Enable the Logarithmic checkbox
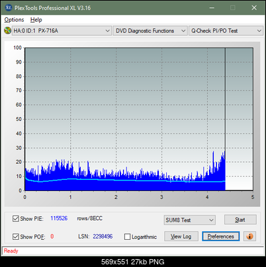Viewport: 266px width, 267px height. click(x=128, y=237)
